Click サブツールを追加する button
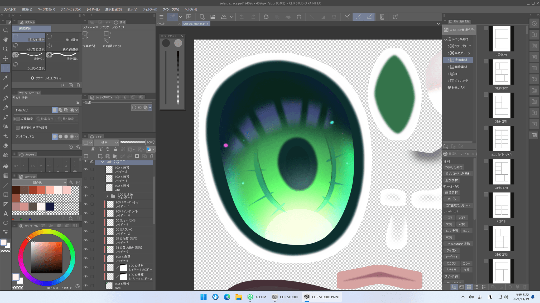Viewport: 540px width, 303px height. (x=46, y=78)
